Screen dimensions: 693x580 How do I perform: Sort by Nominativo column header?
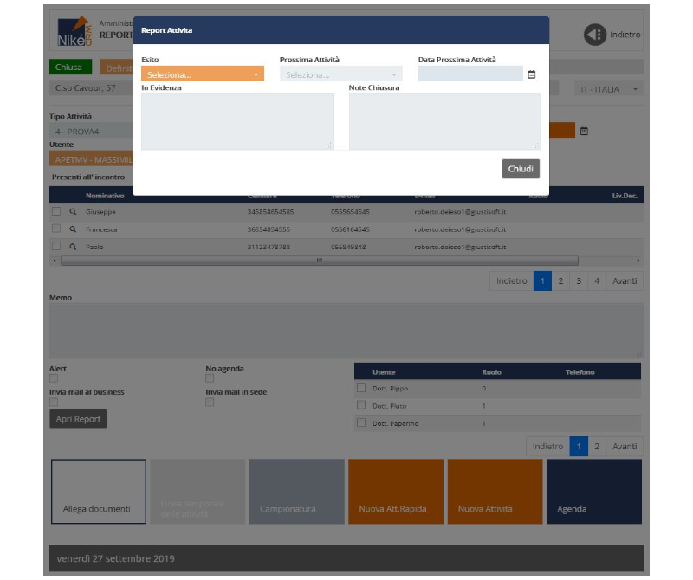pyautogui.click(x=105, y=196)
